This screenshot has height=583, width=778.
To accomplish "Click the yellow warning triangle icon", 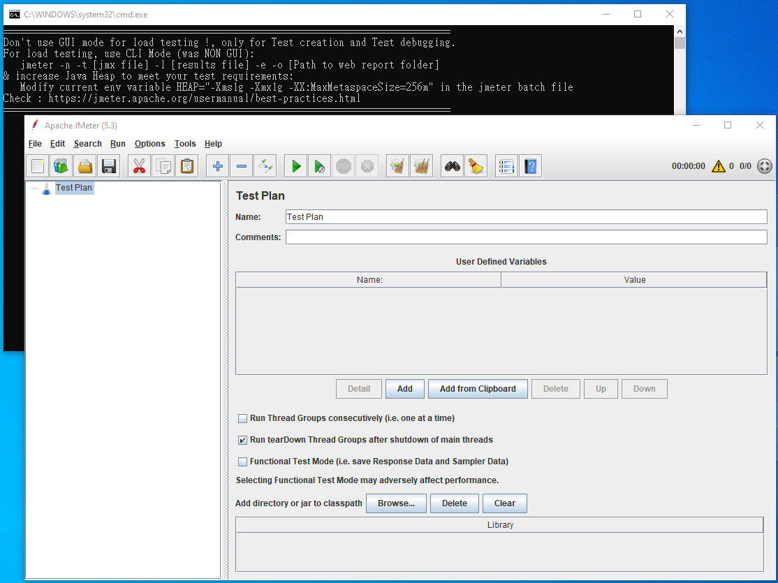I will [x=719, y=166].
